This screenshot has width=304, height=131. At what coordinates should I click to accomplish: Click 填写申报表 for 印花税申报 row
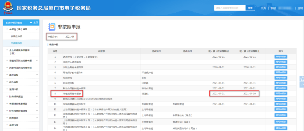tap(281, 83)
